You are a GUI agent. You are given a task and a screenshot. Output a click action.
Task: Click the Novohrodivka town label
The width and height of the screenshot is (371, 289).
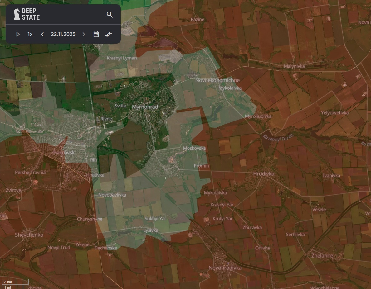[x=225, y=268]
